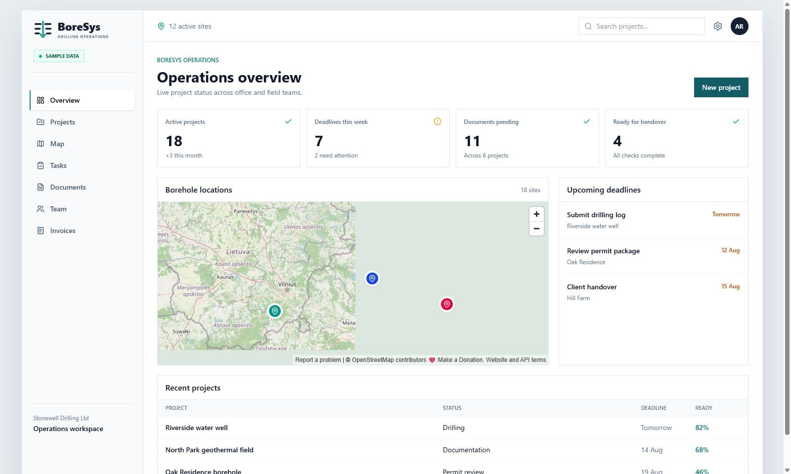791x474 pixels.
Task: Open Documents in the sidebar
Action: point(83,187)
